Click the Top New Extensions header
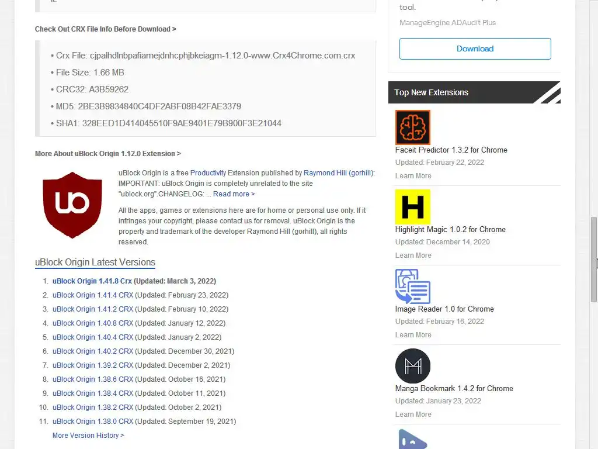Image resolution: width=598 pixels, height=449 pixels. coord(474,92)
